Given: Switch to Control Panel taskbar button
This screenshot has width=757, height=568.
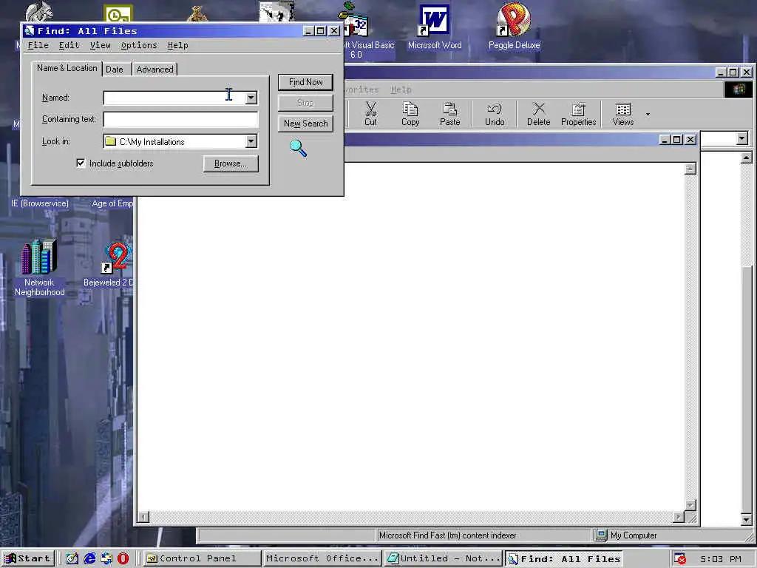Looking at the screenshot, I should [203, 559].
